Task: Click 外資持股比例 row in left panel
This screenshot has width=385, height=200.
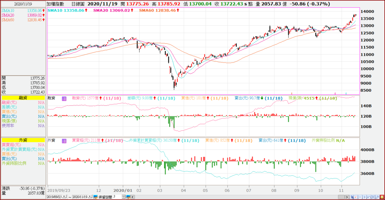Action: (23, 163)
